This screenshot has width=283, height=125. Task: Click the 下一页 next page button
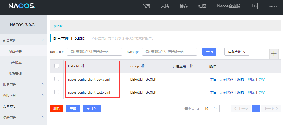271,108
